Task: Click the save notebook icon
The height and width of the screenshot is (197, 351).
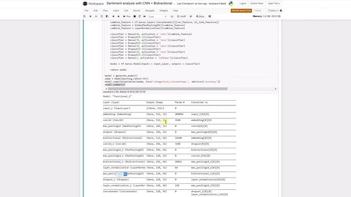Action: click(x=84, y=16)
